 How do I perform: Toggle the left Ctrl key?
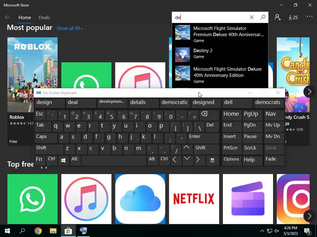coord(52,160)
